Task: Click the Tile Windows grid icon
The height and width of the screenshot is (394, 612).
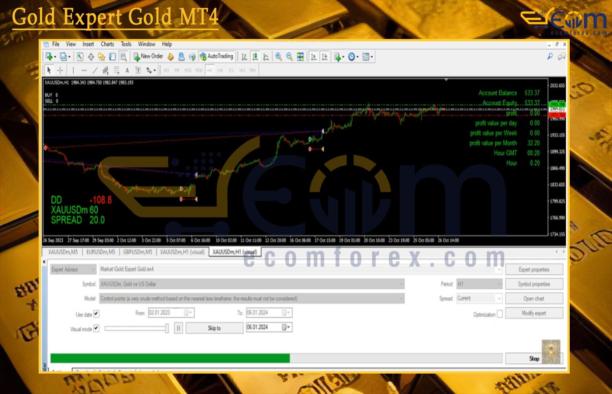Action: [300, 57]
